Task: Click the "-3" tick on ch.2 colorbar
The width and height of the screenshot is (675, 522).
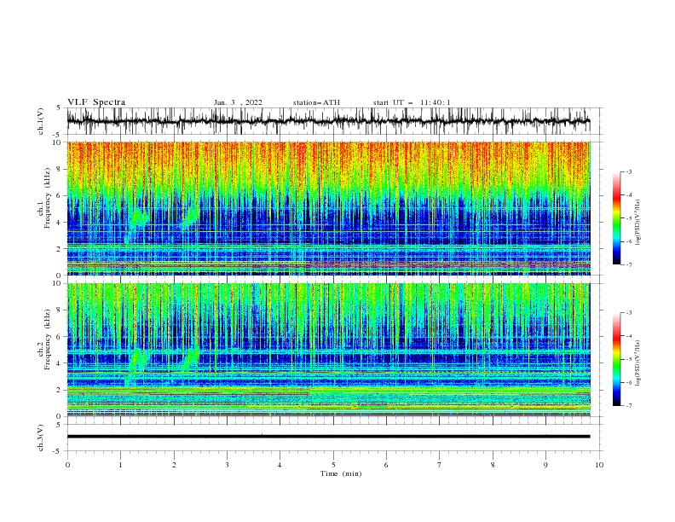Action: coord(629,313)
